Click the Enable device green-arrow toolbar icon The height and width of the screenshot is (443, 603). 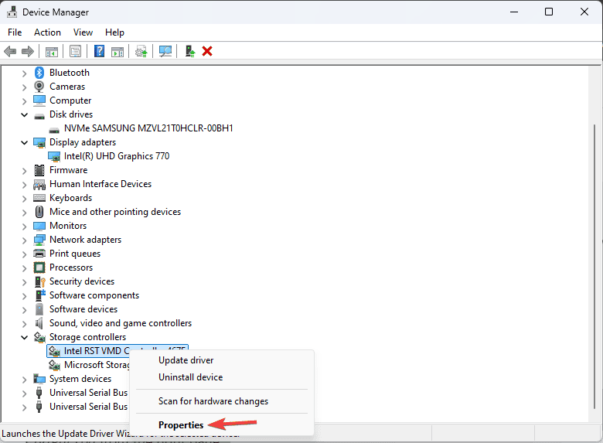click(190, 51)
